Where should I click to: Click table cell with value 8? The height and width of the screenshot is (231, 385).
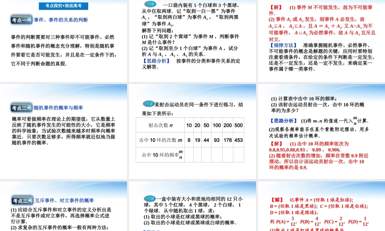coord(189,140)
